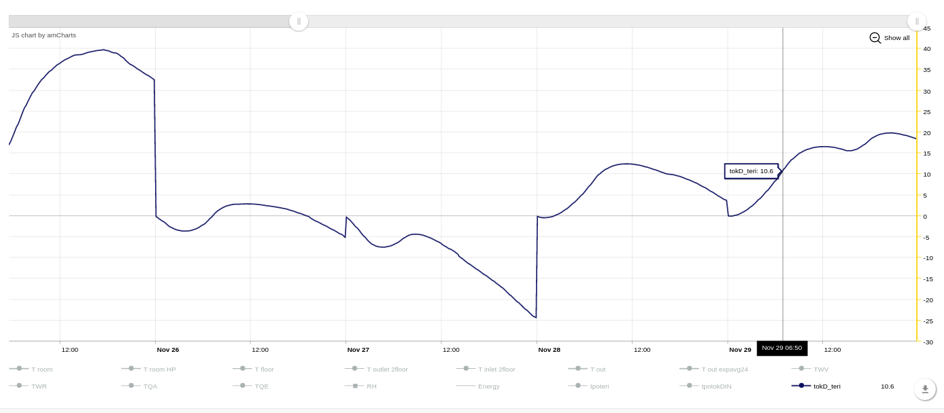Open the JS chart by amCharts link
Screen dimensions: 944x413
click(x=44, y=35)
